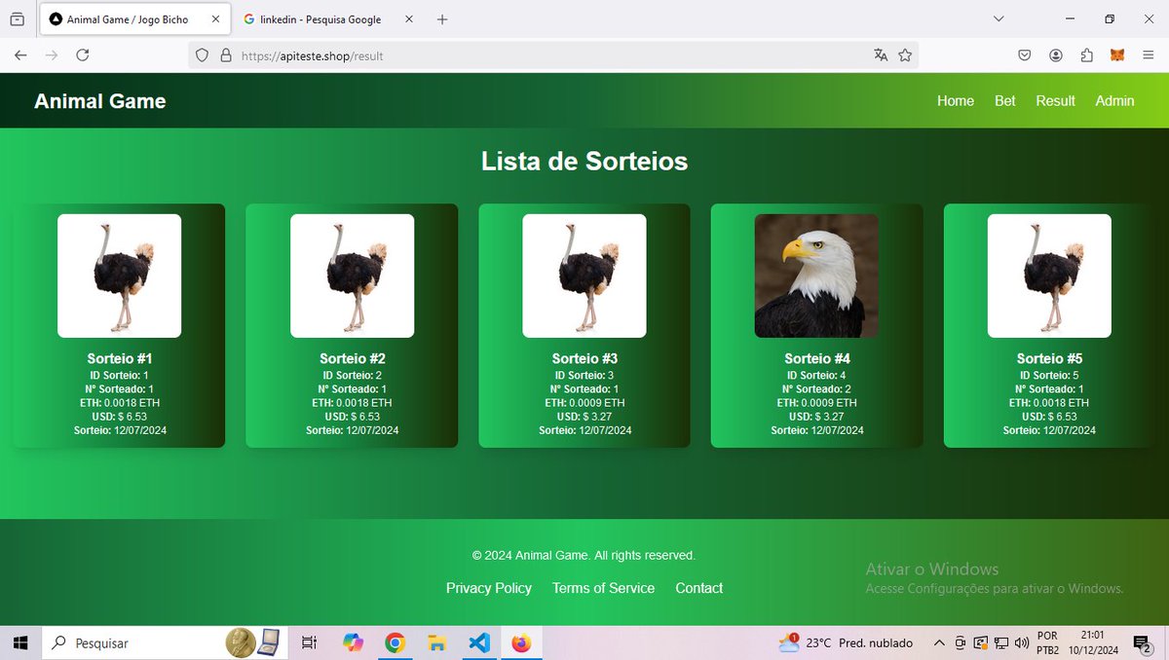Viewport: 1169px width, 660px height.
Task: Open the Privacy Policy link
Action: 488,588
